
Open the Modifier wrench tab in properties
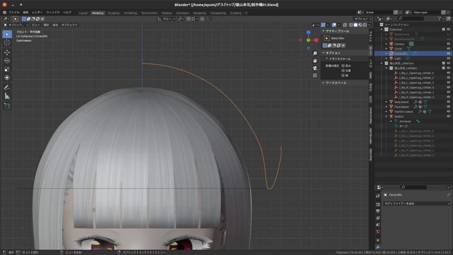tap(378, 247)
